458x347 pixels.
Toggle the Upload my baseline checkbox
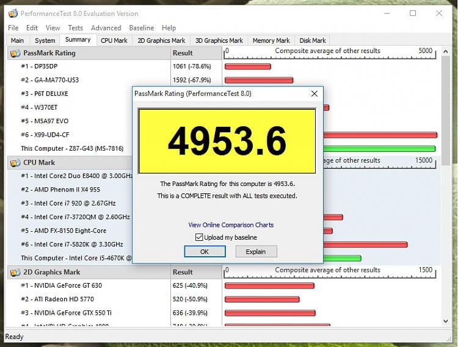(199, 237)
